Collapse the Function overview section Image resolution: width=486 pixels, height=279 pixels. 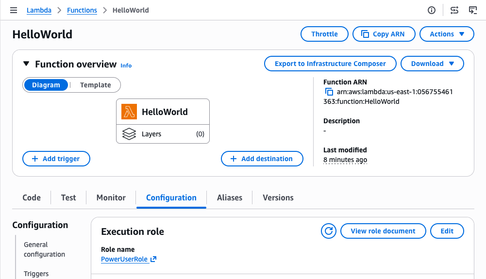pyautogui.click(x=26, y=64)
